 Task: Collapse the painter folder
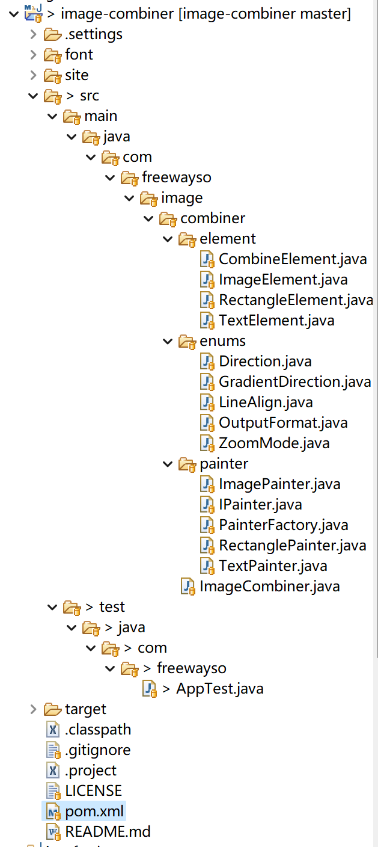click(x=168, y=464)
